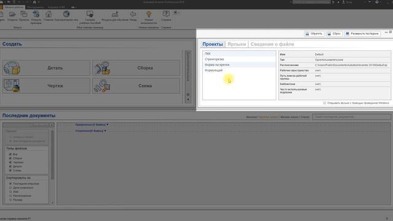Viewport: 393px width, 221px height.
Task: Select the ПКК project
Action: click(239, 53)
